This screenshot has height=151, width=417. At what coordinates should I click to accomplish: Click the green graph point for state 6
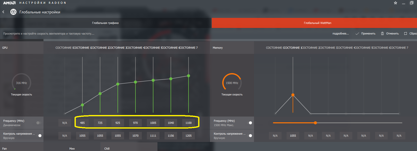point(171,79)
